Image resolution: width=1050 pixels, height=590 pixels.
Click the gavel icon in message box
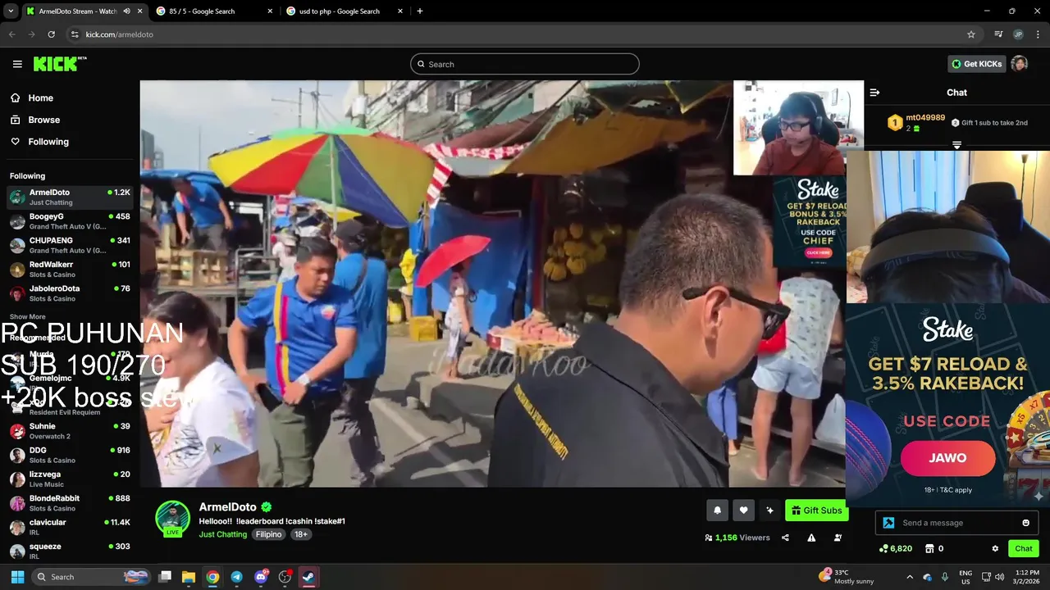888,523
